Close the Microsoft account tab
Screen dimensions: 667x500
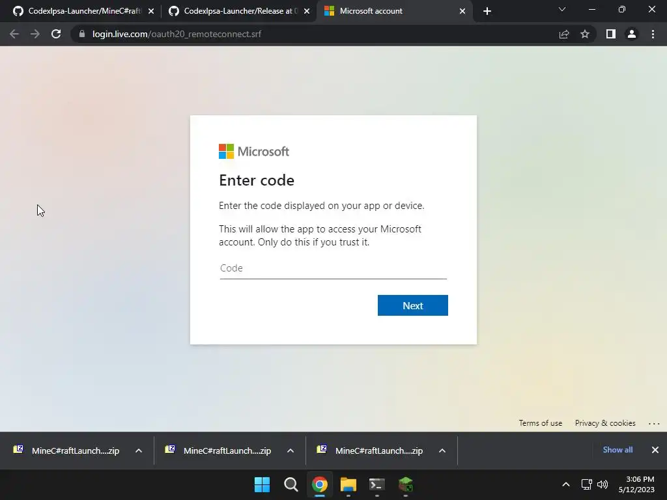tap(462, 12)
